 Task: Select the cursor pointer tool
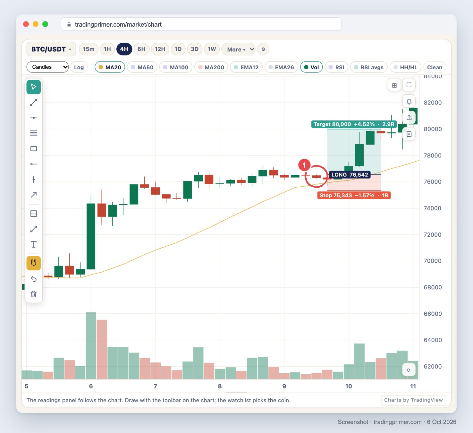click(34, 87)
